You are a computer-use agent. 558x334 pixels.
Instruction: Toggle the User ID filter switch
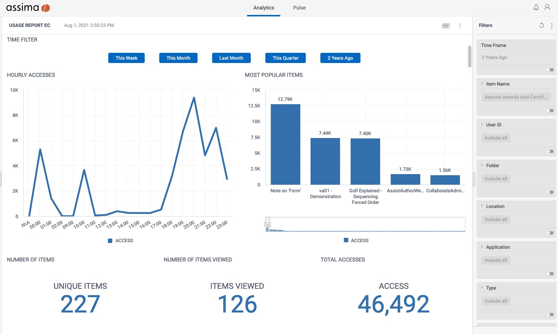[550, 151]
